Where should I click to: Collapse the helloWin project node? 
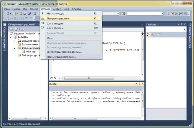click(11, 37)
